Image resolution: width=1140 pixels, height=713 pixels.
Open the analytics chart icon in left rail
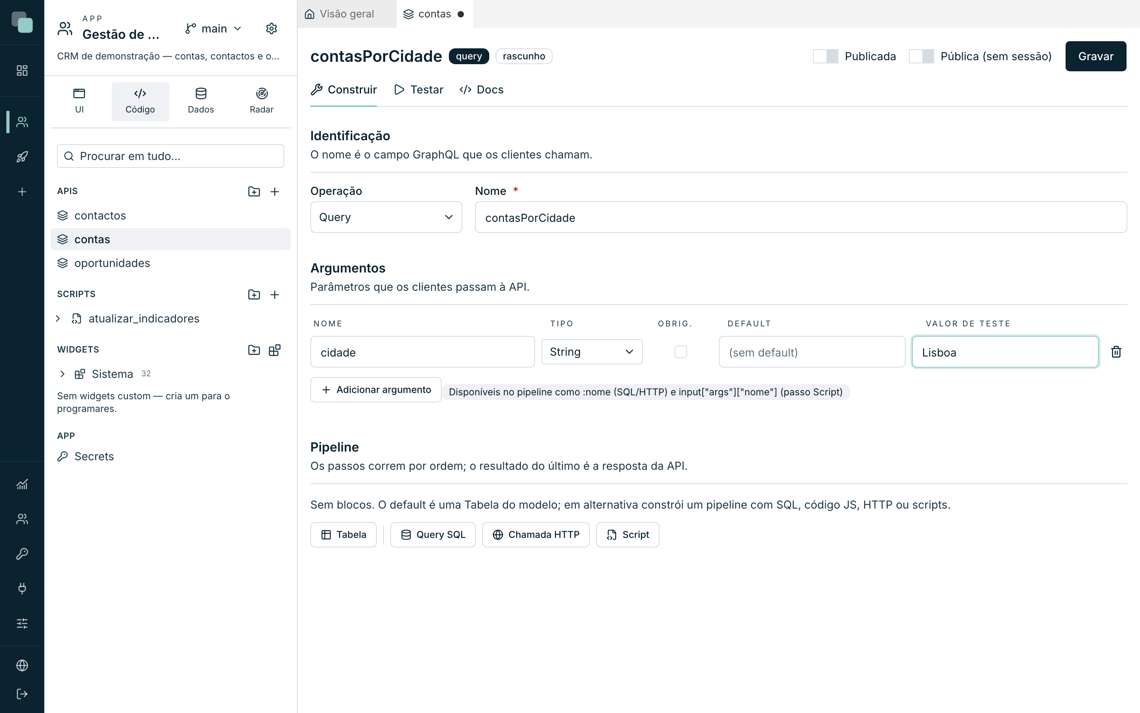point(22,484)
